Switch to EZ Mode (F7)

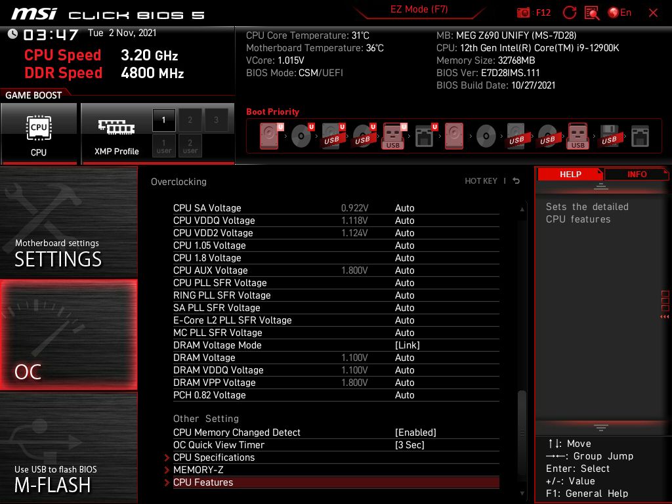[x=419, y=9]
